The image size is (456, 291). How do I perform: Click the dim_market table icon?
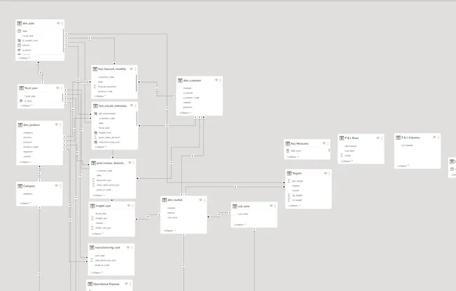coord(164,200)
